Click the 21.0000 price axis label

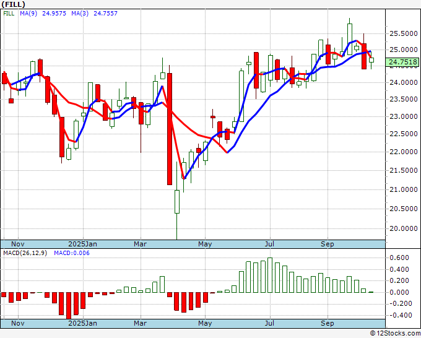[404, 189]
